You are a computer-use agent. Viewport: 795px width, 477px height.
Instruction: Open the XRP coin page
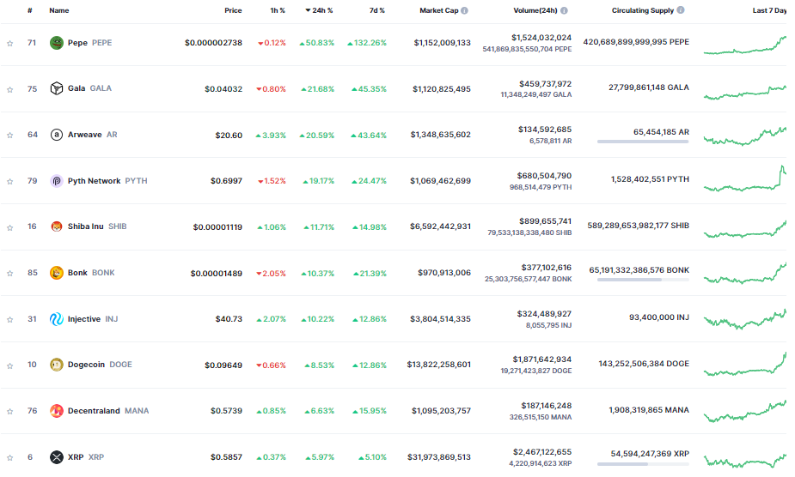click(86, 457)
